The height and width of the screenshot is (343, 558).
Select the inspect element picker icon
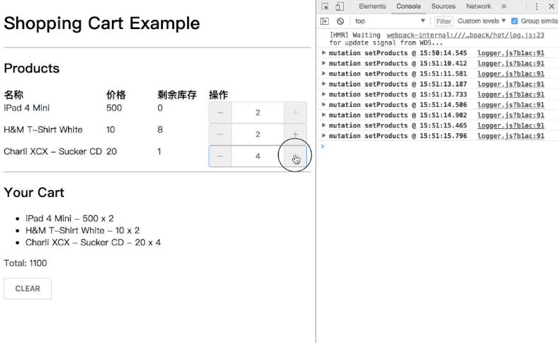[x=325, y=6]
